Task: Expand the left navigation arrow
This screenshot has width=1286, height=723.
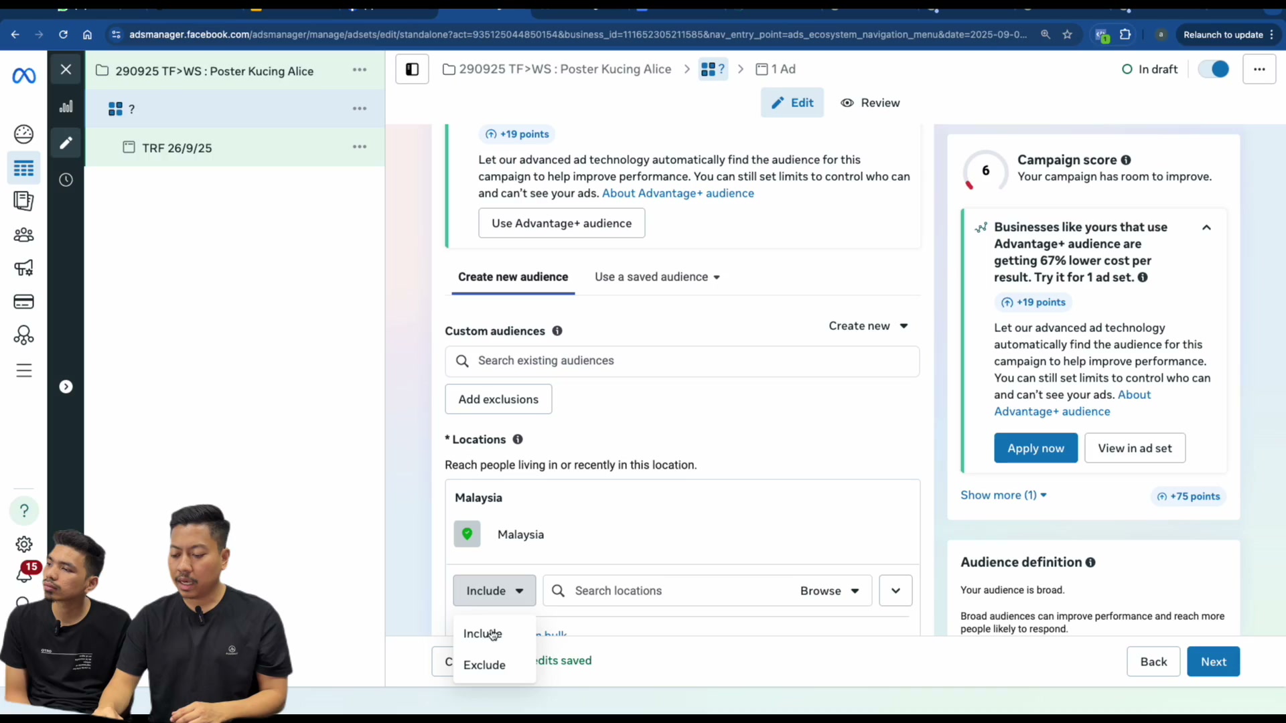Action: tap(66, 386)
